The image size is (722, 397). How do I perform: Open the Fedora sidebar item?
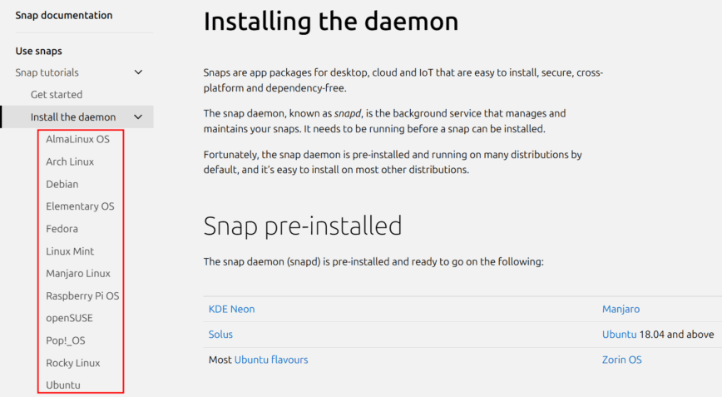pos(62,229)
